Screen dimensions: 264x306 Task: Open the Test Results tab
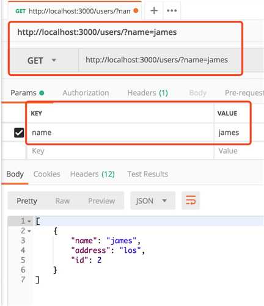coord(148,174)
